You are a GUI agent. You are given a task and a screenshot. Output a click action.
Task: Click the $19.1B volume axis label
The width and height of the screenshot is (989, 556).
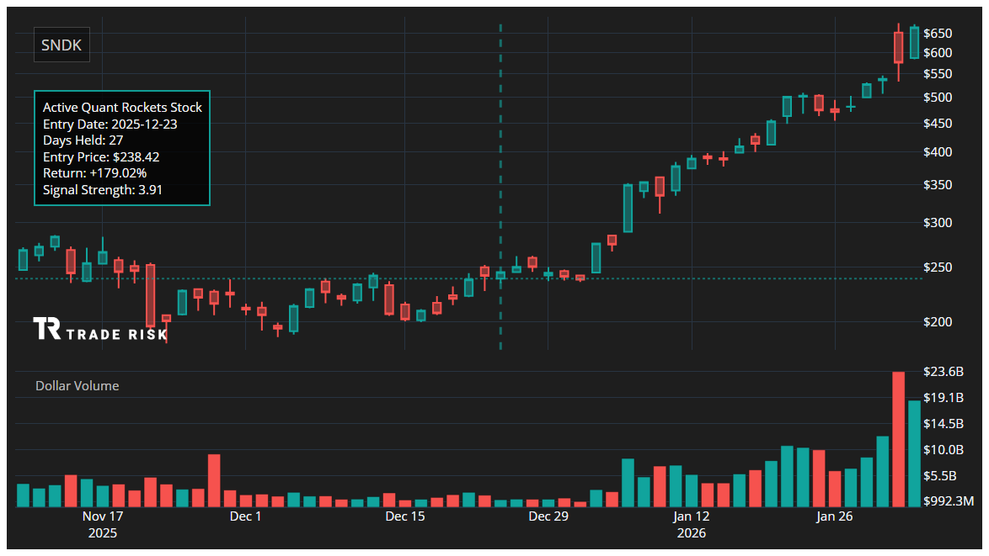coord(944,397)
